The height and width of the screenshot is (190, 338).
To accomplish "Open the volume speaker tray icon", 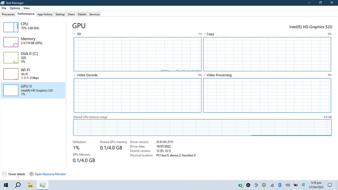I will tap(288, 185).
